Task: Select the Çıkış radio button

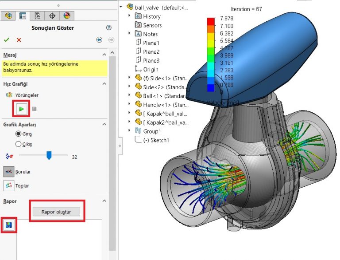Action: point(18,144)
